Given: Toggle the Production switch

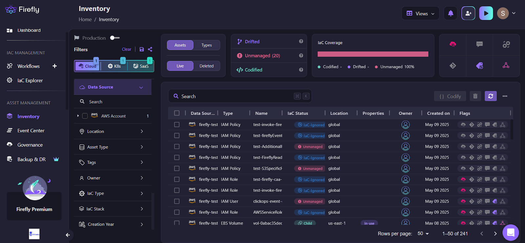Looking at the screenshot, I should point(115,38).
